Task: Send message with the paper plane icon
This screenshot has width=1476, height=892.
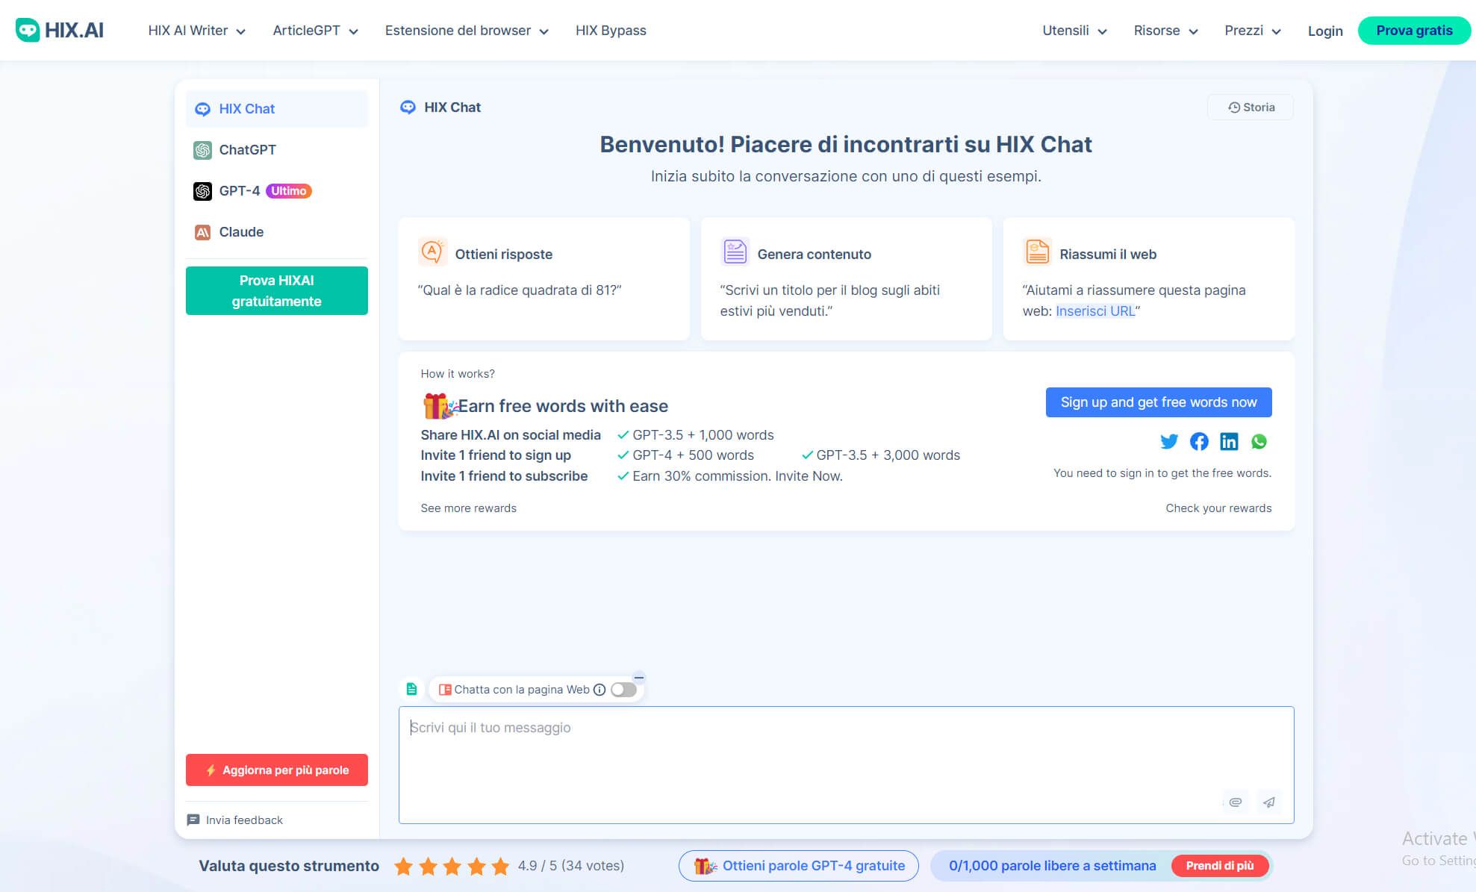Action: (1269, 802)
